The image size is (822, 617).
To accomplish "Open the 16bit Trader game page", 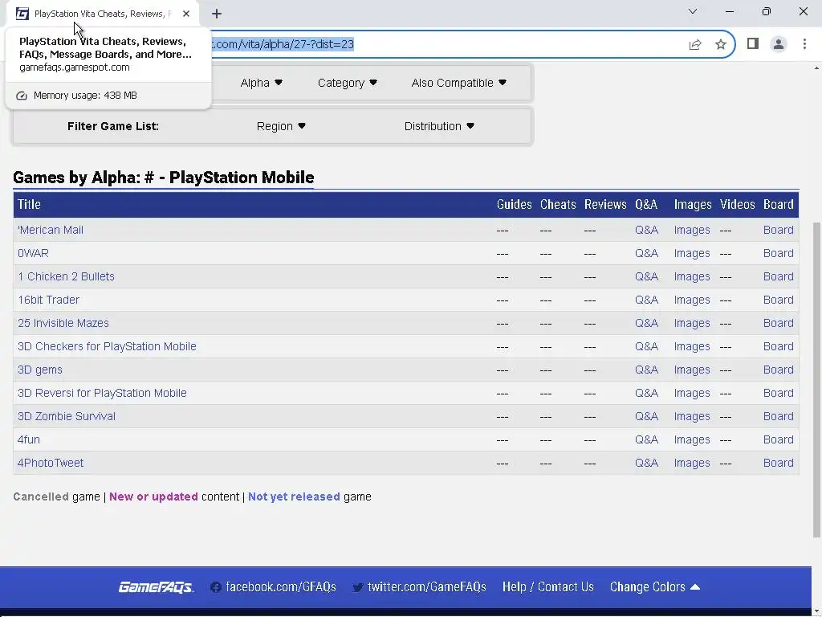I will pyautogui.click(x=48, y=300).
